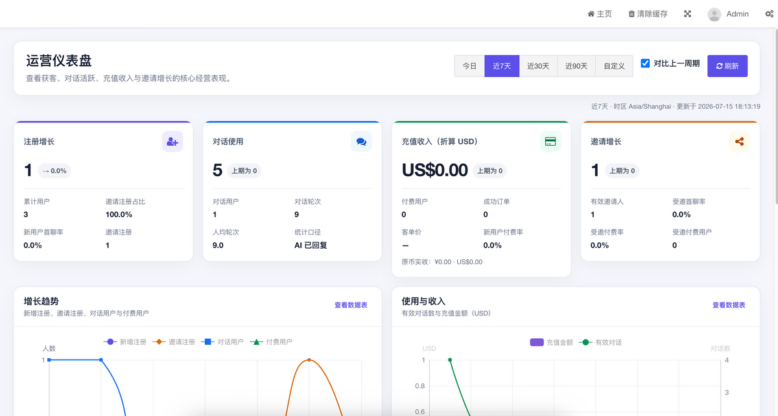This screenshot has width=778, height=416.
Task: Toggle 充值金额 legend series
Action: coord(551,342)
